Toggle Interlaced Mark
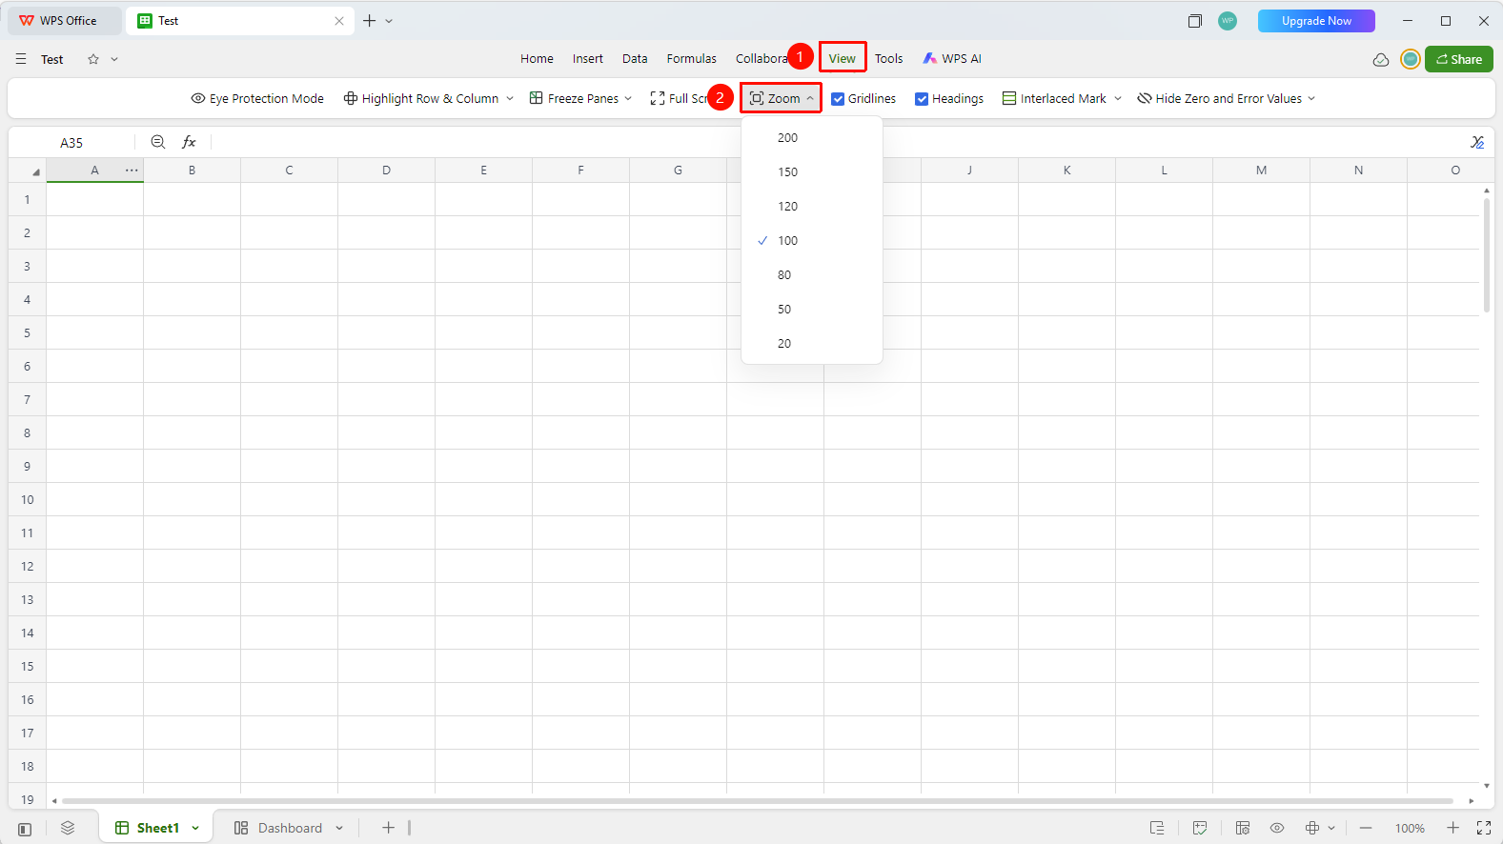This screenshot has height=844, width=1503. tap(1054, 99)
